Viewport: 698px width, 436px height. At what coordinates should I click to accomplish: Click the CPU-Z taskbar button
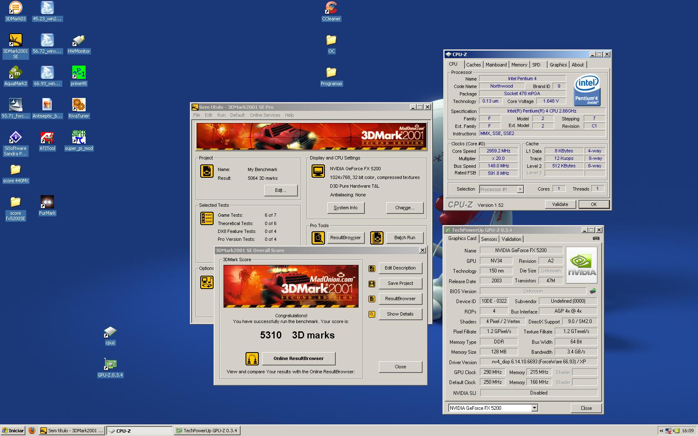coord(139,431)
